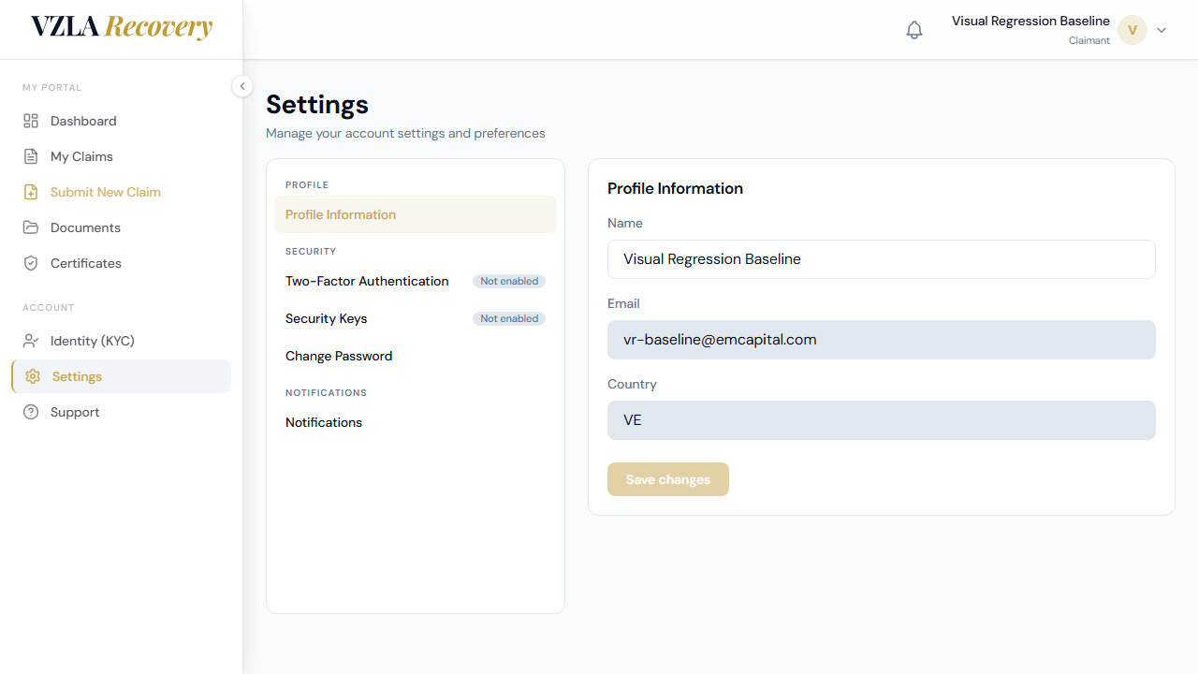Select Profile Information settings tab
Image resolution: width=1198 pixels, height=674 pixels.
[416, 214]
